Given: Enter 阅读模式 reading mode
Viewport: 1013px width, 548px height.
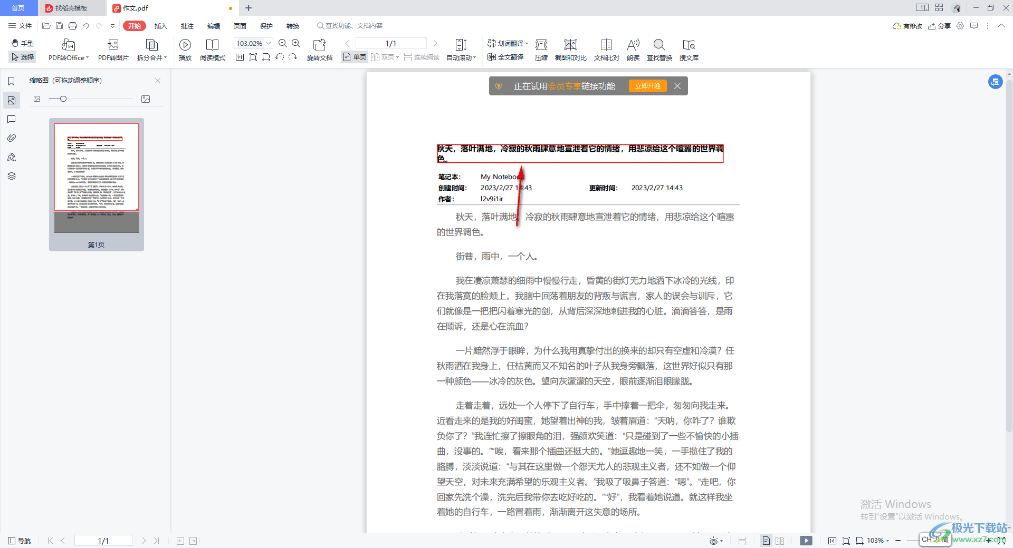Looking at the screenshot, I should [x=213, y=50].
